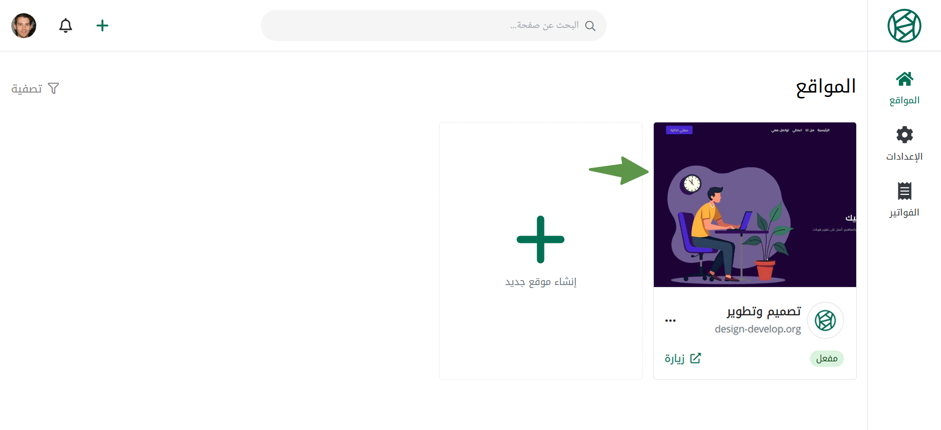The width and height of the screenshot is (941, 430).
Task: Click the external link icon beside زيارة
Action: pyautogui.click(x=695, y=358)
